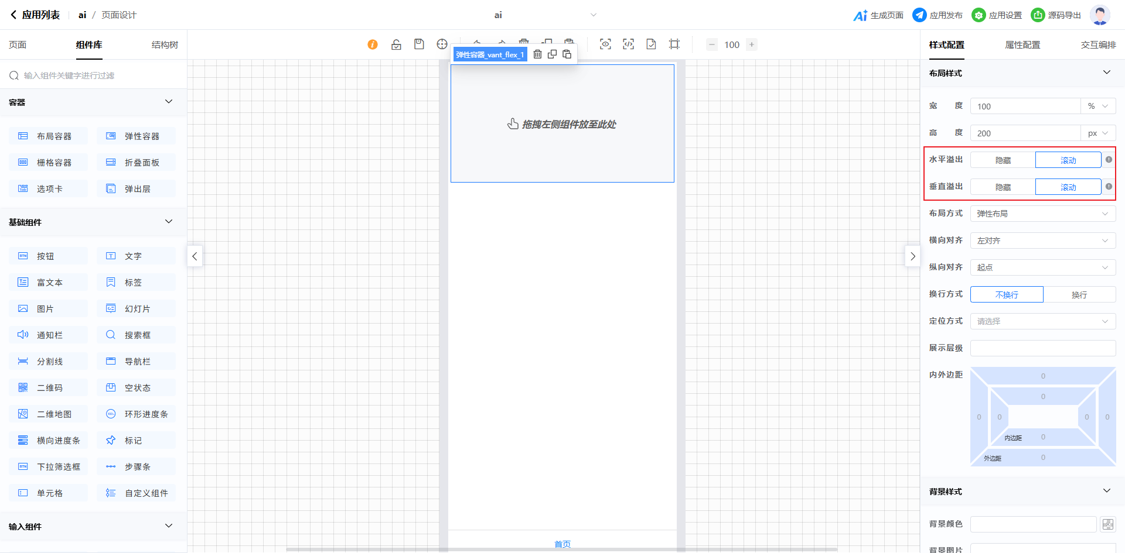This screenshot has width=1125, height=553.
Task: Click the preview eye icon in toolbar
Action: click(x=605, y=44)
